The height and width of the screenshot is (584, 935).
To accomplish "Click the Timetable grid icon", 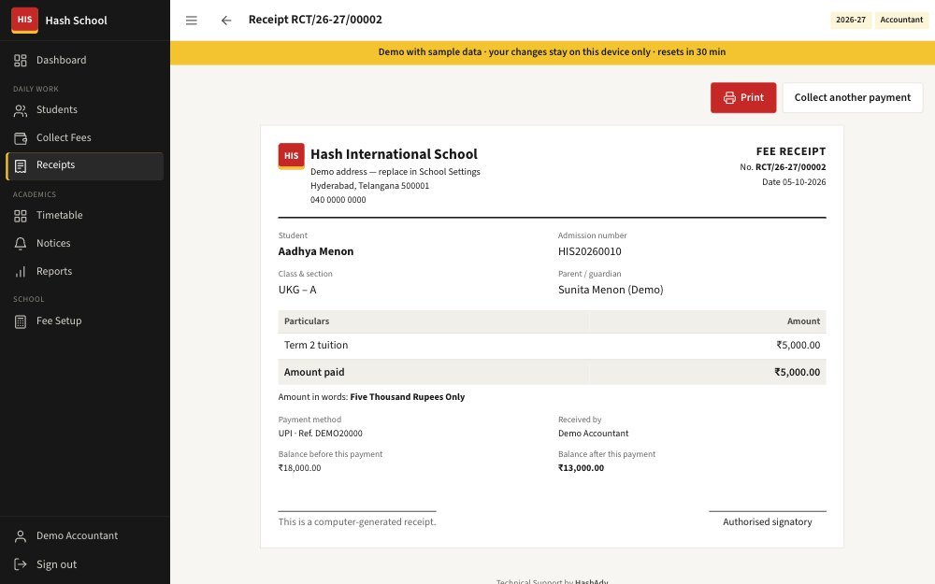I will [21, 216].
